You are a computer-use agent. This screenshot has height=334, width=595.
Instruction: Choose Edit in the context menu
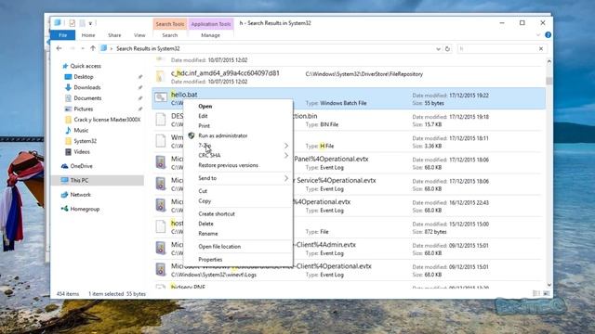coord(203,116)
